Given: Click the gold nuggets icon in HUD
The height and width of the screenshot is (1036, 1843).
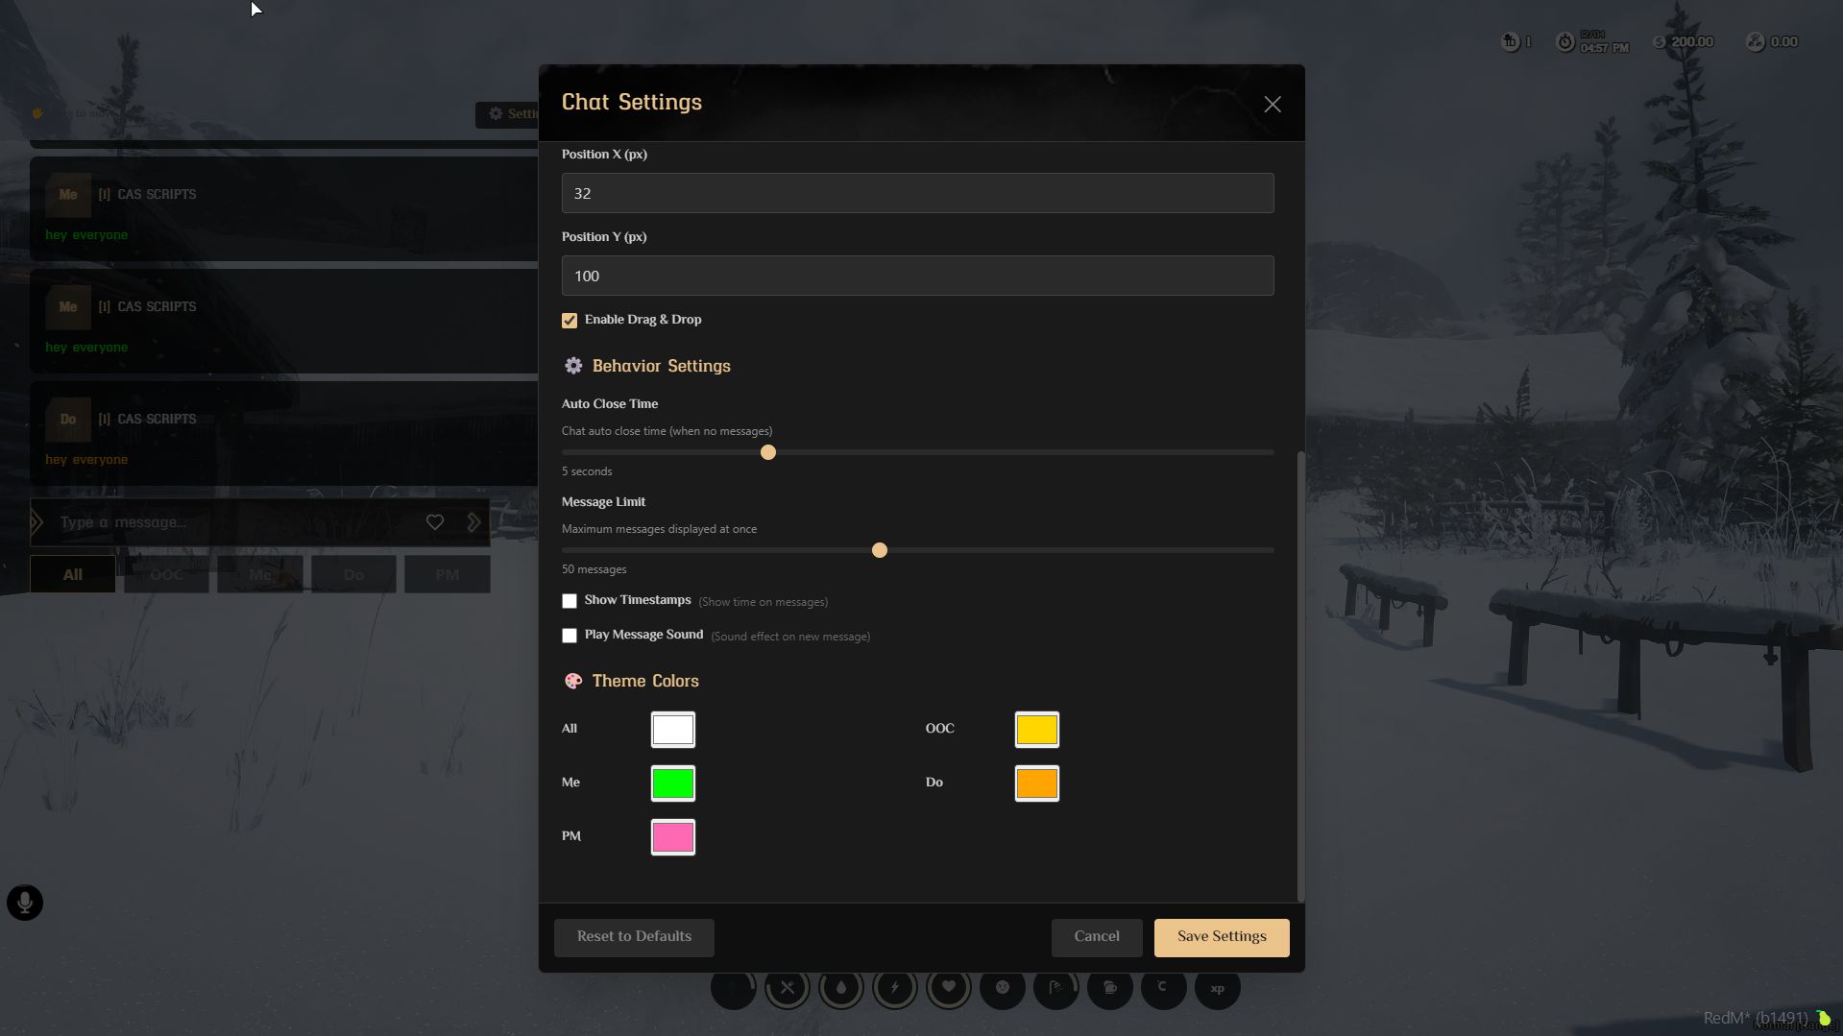Looking at the screenshot, I should (1756, 41).
